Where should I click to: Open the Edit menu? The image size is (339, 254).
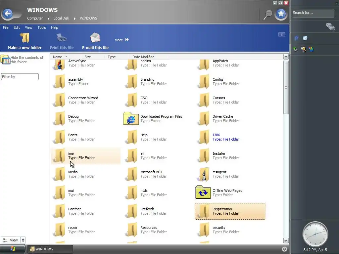tap(17, 27)
